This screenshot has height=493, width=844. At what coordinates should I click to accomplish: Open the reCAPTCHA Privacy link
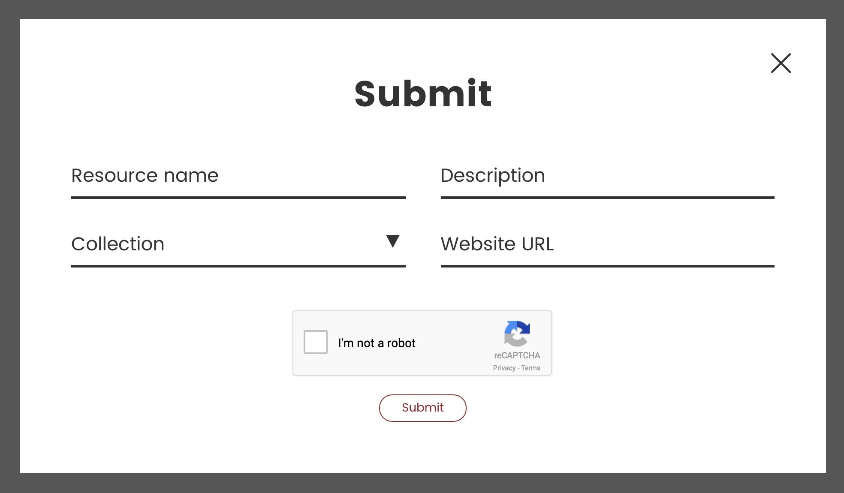point(504,368)
